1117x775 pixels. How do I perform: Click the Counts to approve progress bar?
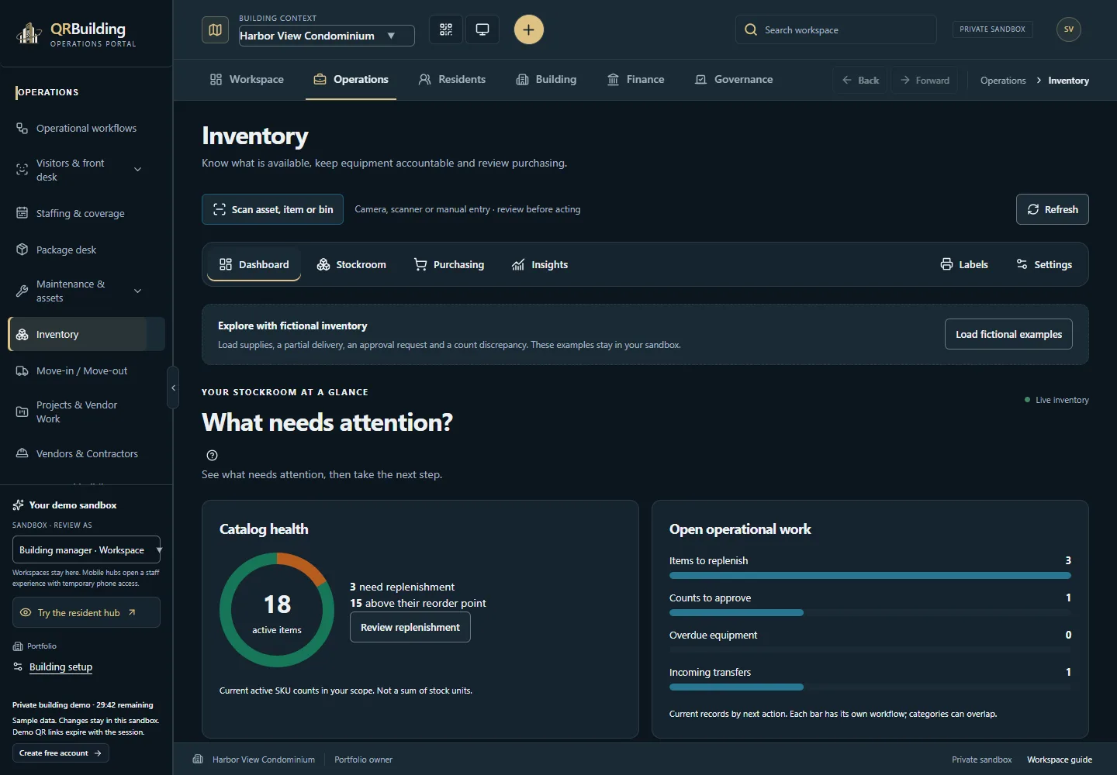coord(870,613)
